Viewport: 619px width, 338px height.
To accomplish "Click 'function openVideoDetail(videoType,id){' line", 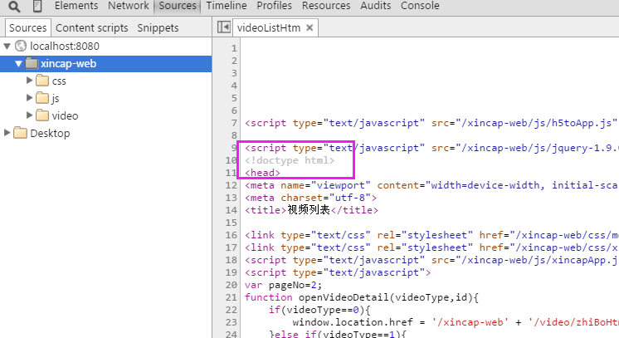I will click(x=362, y=297).
